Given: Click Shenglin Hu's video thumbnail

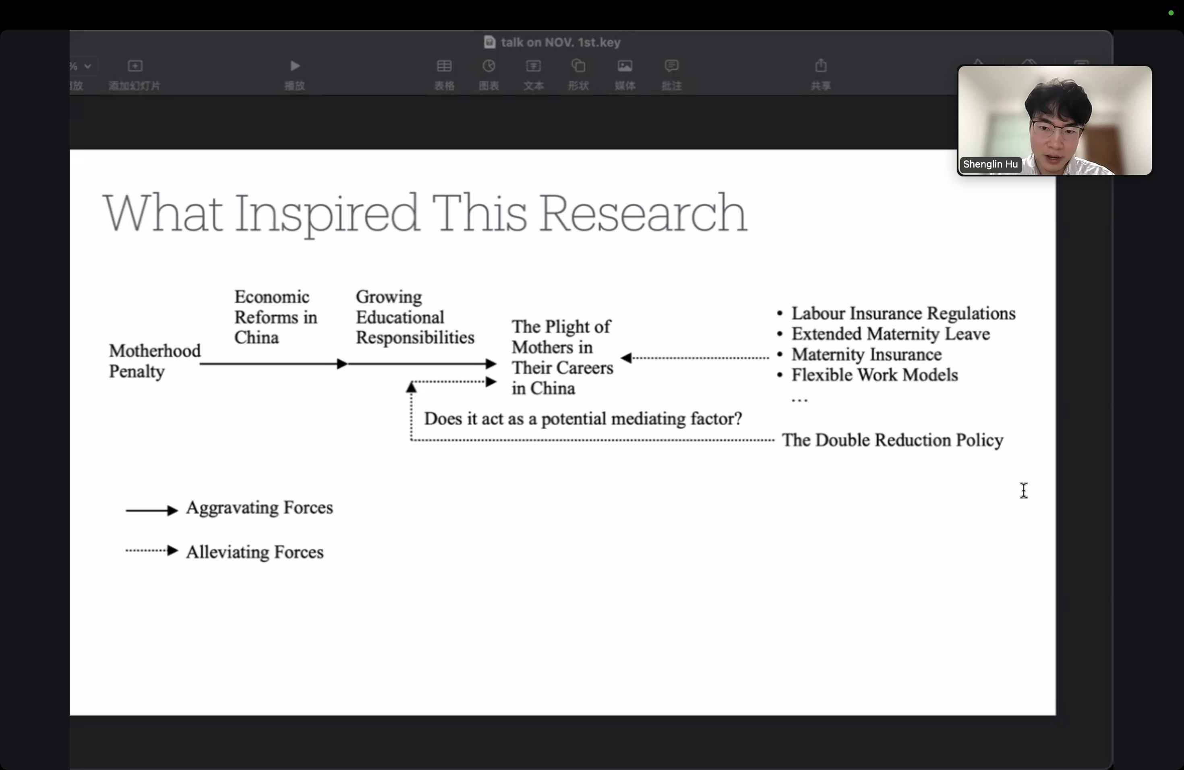Looking at the screenshot, I should pos(1055,120).
